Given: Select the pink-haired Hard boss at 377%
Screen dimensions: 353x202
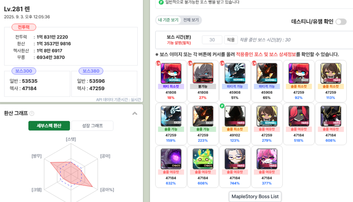Looking at the screenshot, I should point(267,159).
